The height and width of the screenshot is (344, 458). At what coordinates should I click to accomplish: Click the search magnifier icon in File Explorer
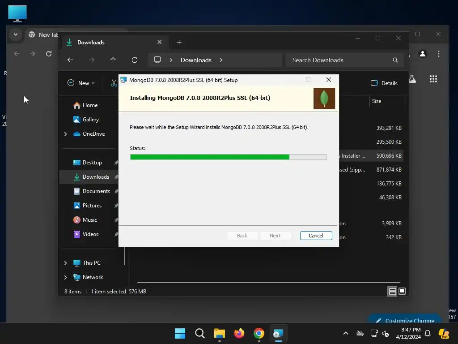395,60
